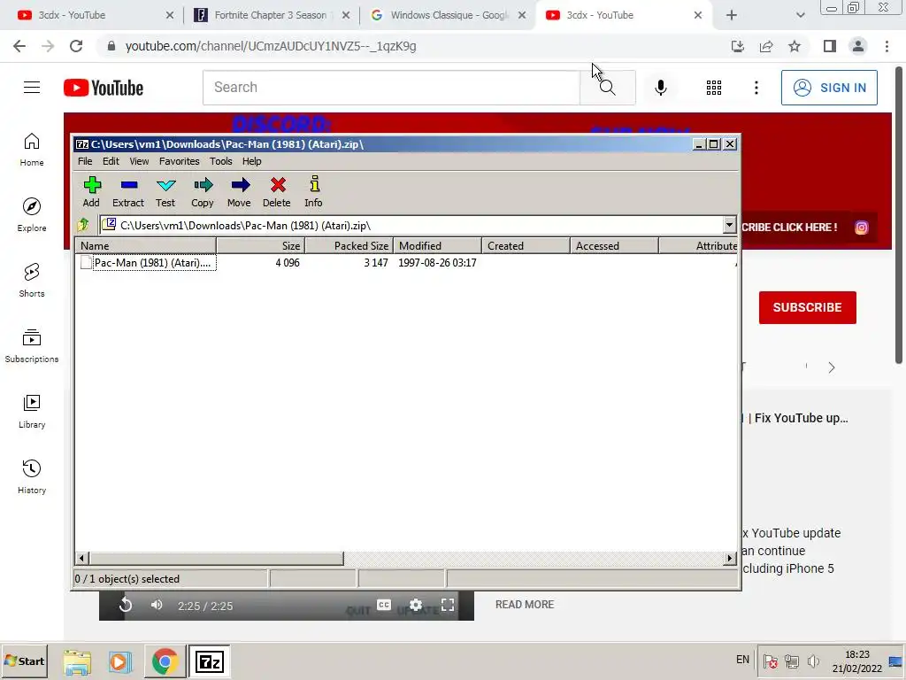Show next channel tabs with right chevron
906x680 pixels.
coord(832,367)
